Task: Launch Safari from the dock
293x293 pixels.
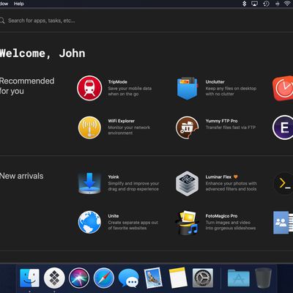Action: pos(104,278)
